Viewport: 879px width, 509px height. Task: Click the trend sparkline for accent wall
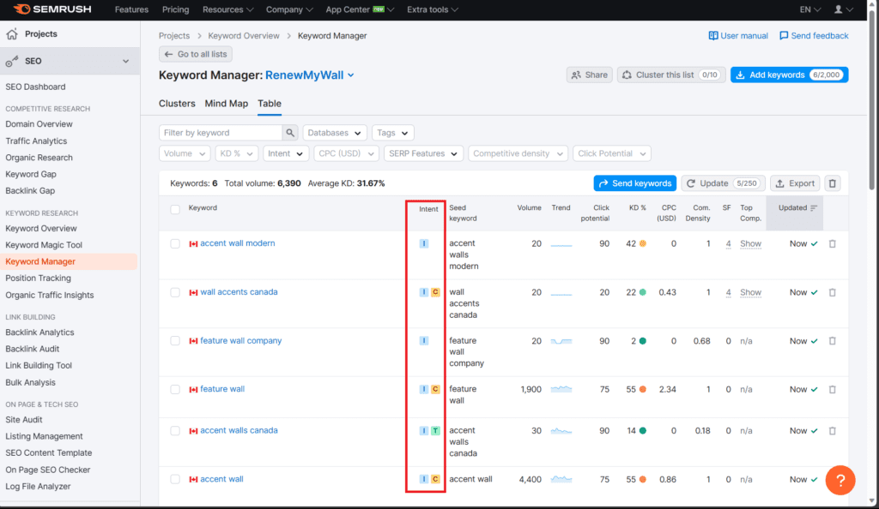pos(561,479)
